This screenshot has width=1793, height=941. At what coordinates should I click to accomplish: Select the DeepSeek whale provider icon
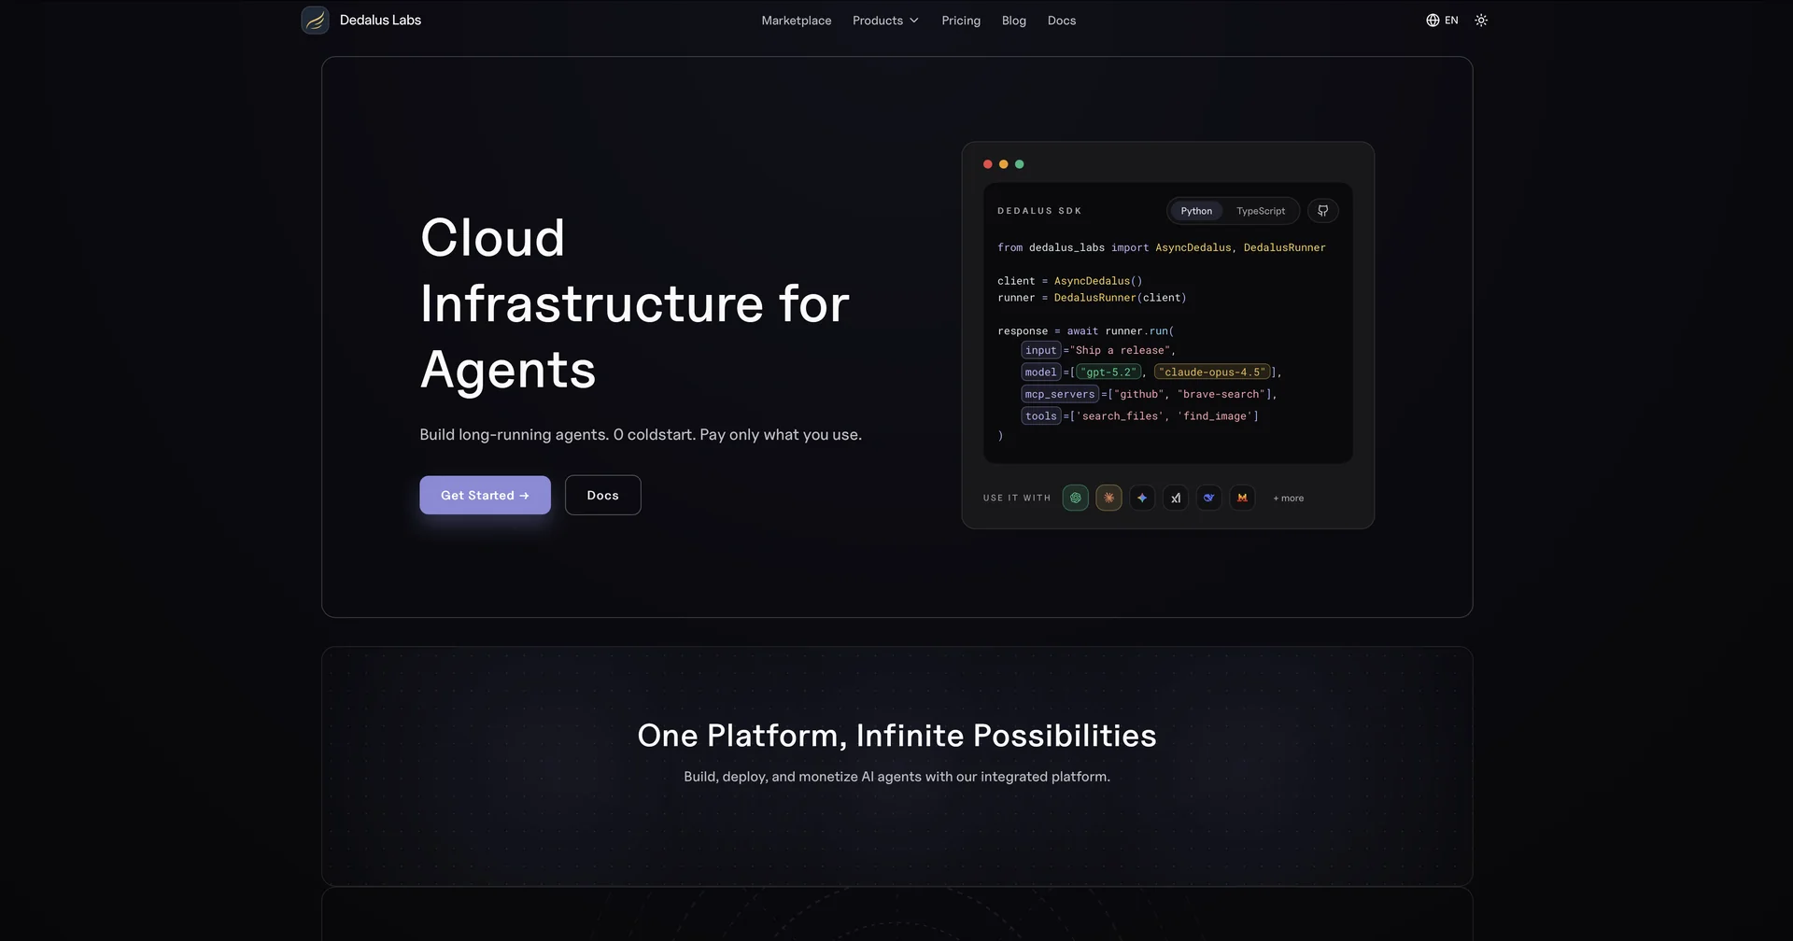[x=1208, y=499]
